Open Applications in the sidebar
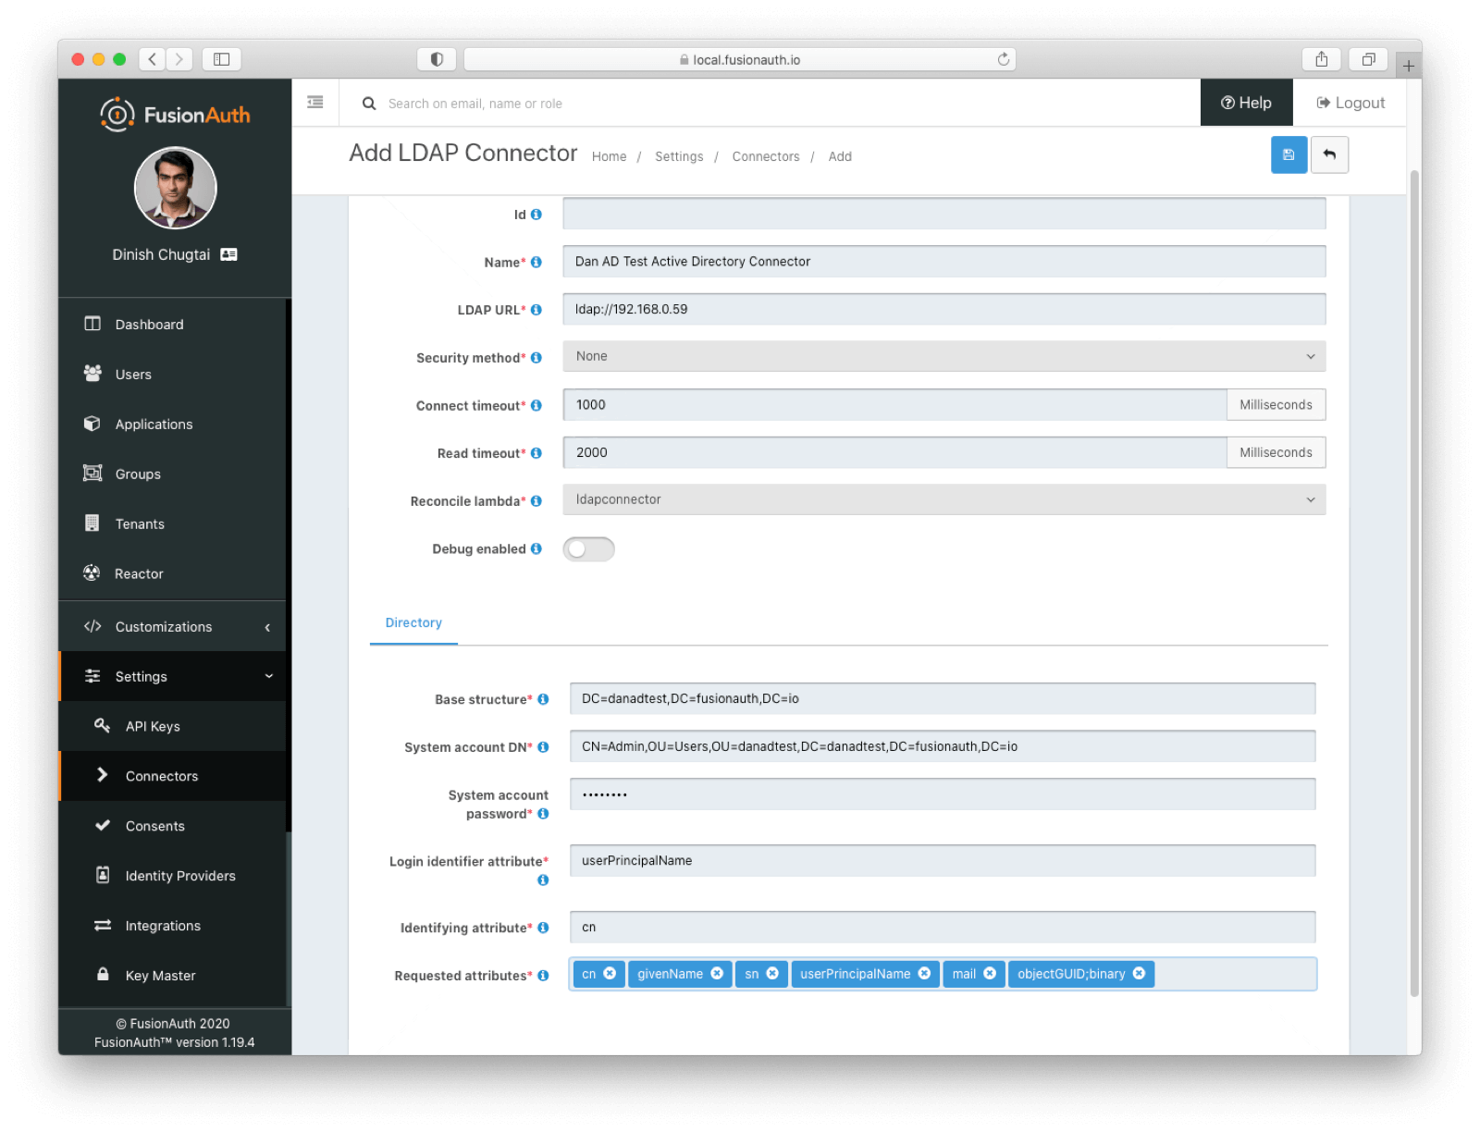 click(172, 424)
